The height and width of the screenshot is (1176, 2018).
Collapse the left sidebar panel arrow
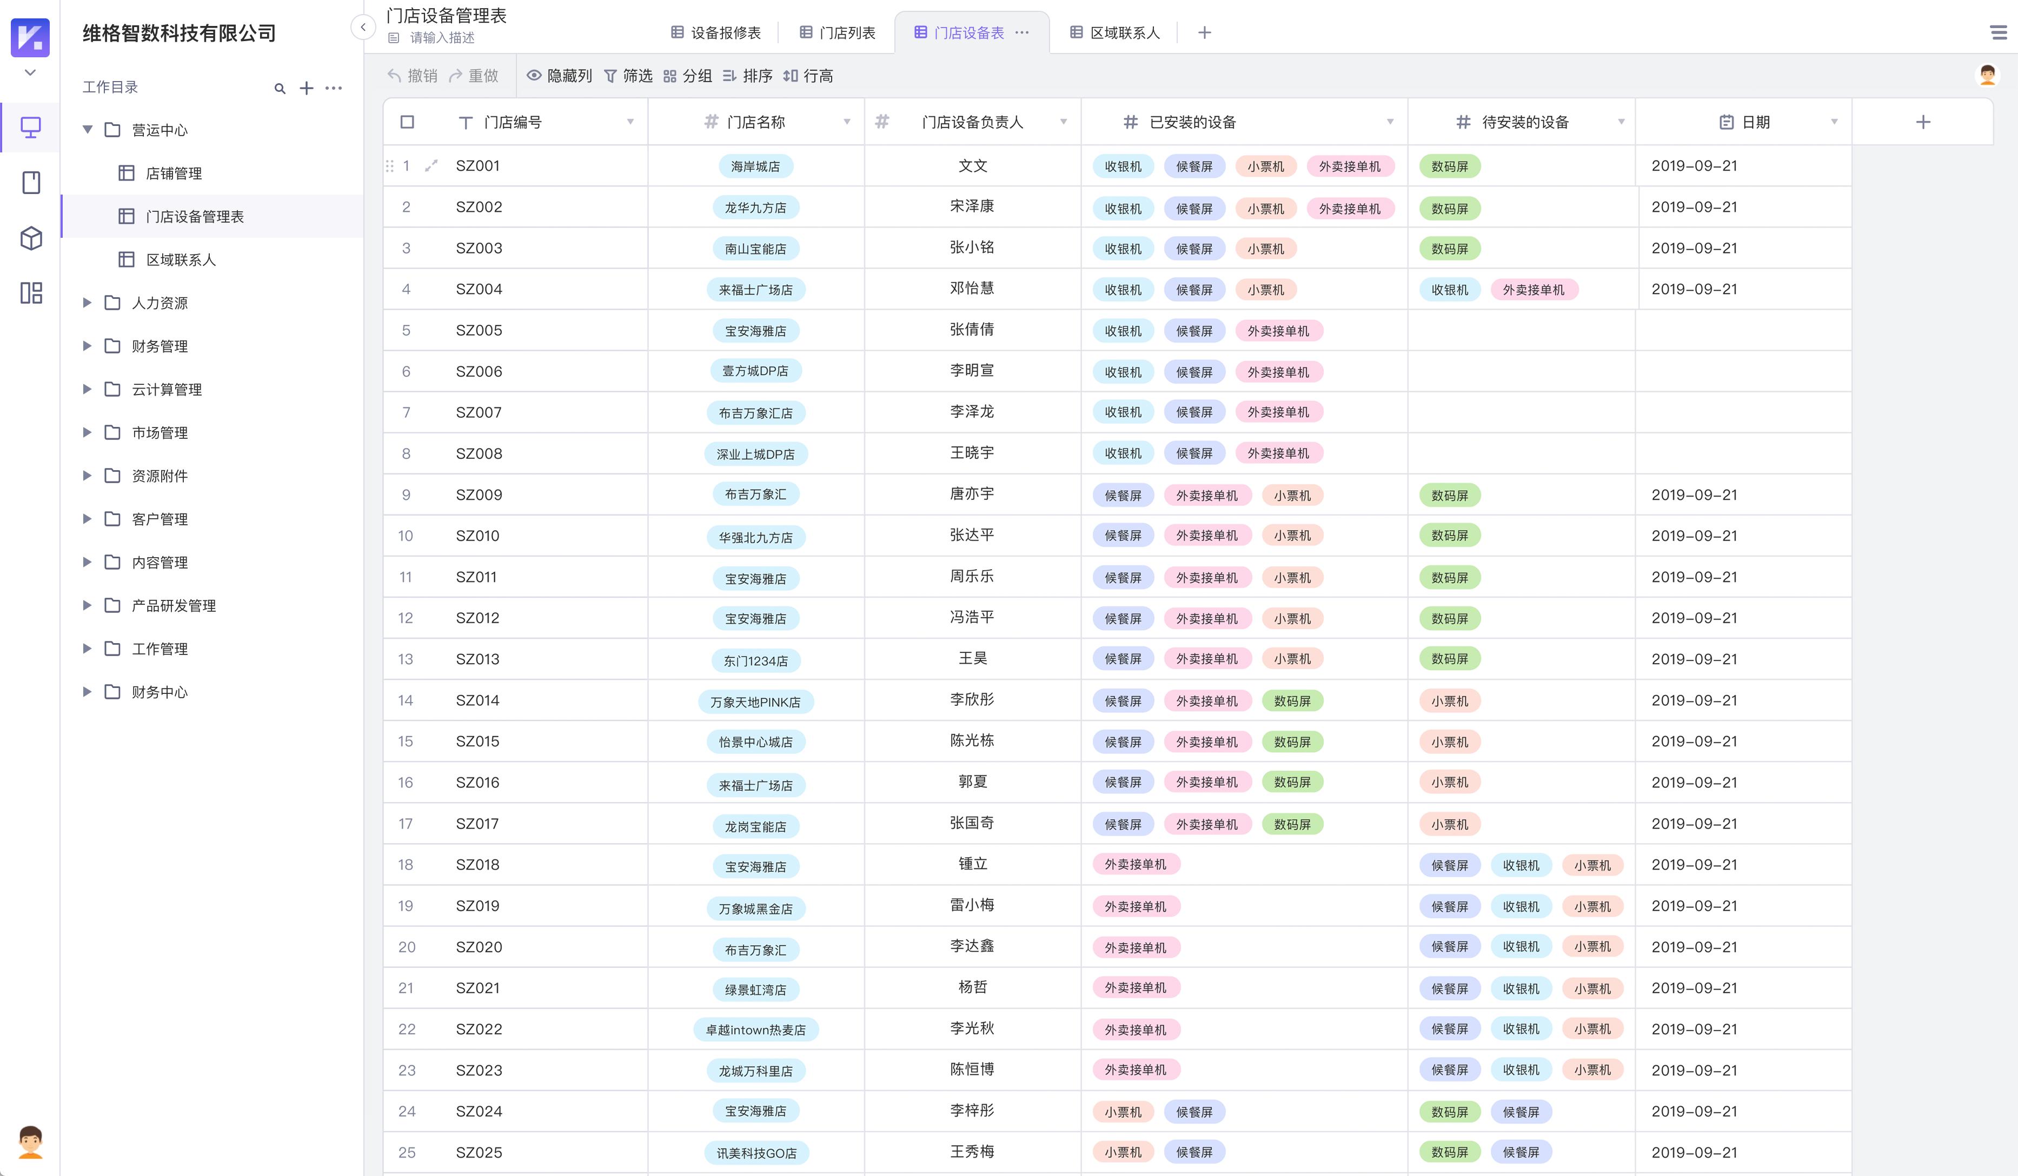pos(363,28)
